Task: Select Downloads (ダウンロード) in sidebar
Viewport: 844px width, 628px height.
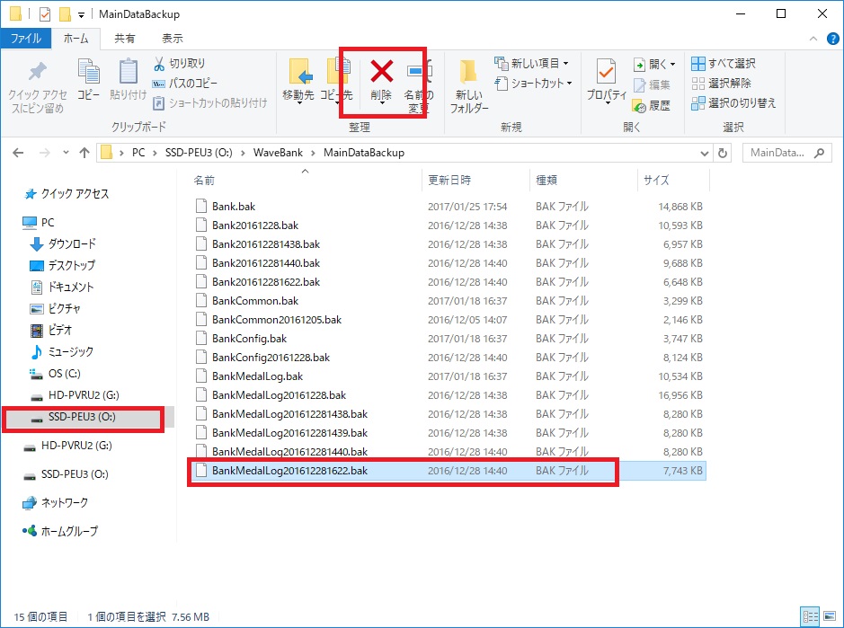Action: (63, 243)
